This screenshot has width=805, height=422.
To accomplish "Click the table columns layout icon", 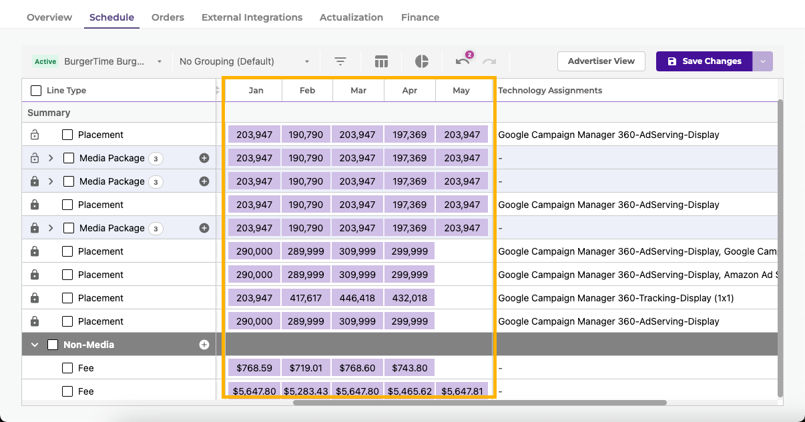I will [381, 61].
